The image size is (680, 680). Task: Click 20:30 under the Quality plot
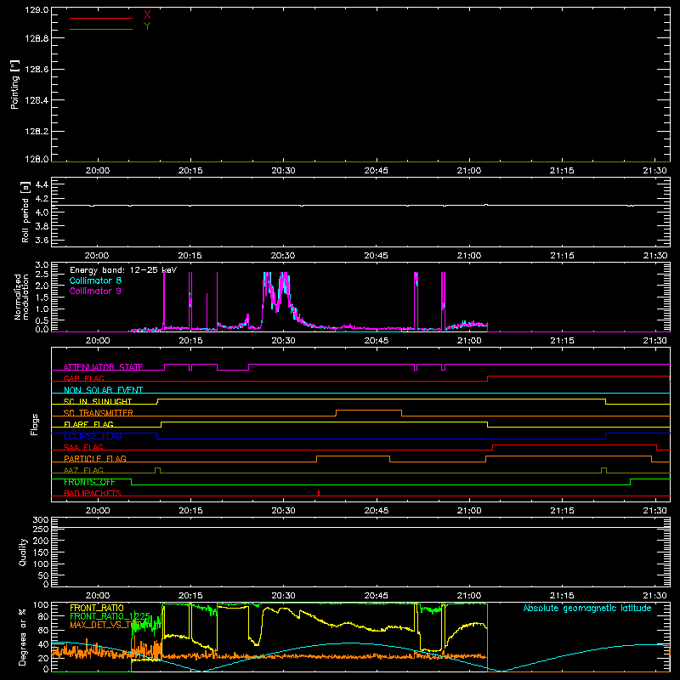pos(283,596)
